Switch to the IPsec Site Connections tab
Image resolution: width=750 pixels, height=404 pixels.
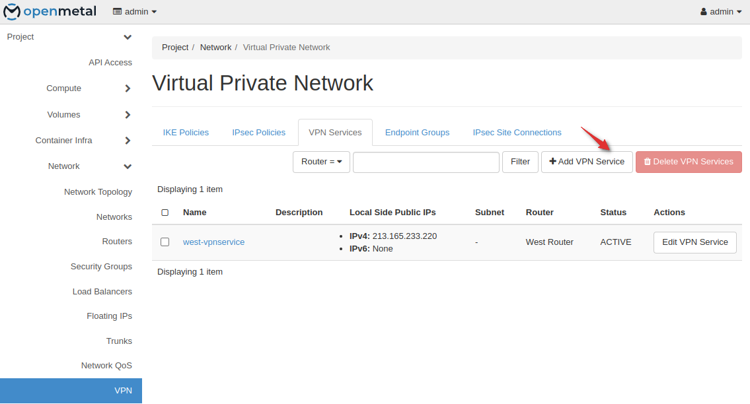point(517,132)
